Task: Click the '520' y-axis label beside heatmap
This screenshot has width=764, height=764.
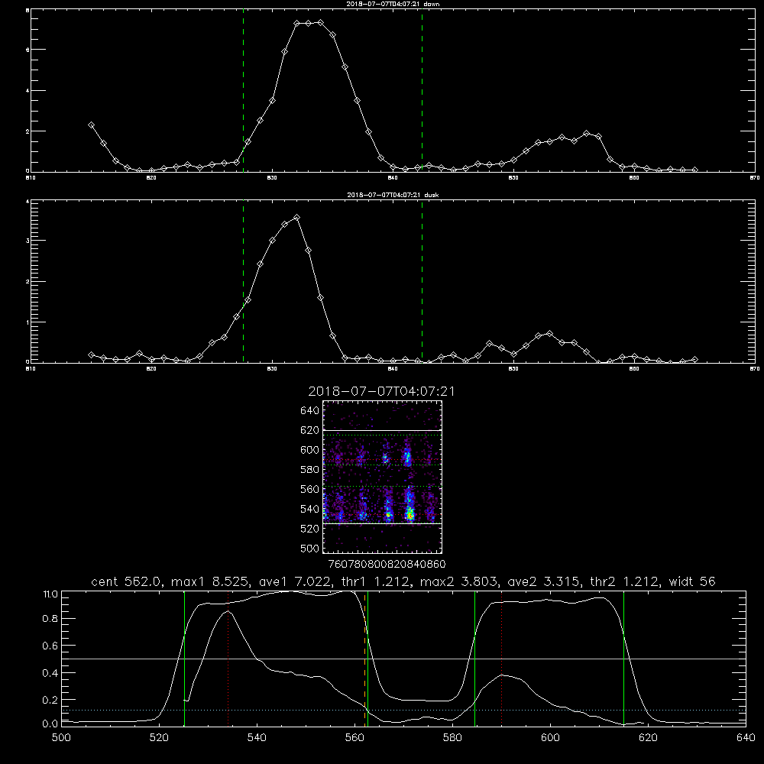Action: (x=309, y=529)
